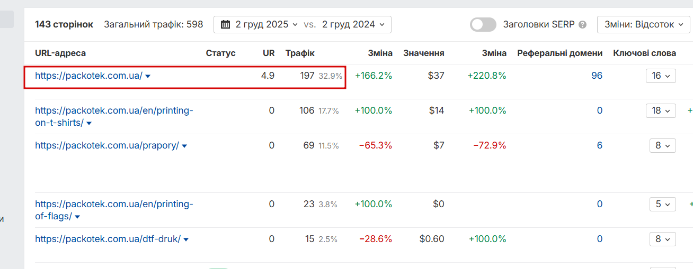Click help icon next to Заголовки SERP
Screen dimensions: 693x269
point(583,25)
